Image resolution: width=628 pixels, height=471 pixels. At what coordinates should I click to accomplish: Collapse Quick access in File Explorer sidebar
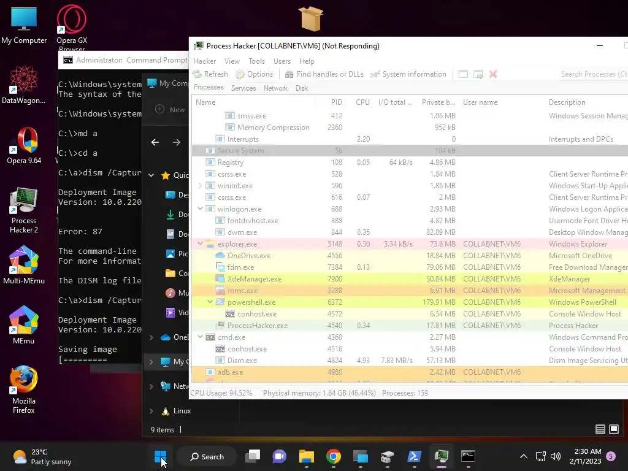151,175
